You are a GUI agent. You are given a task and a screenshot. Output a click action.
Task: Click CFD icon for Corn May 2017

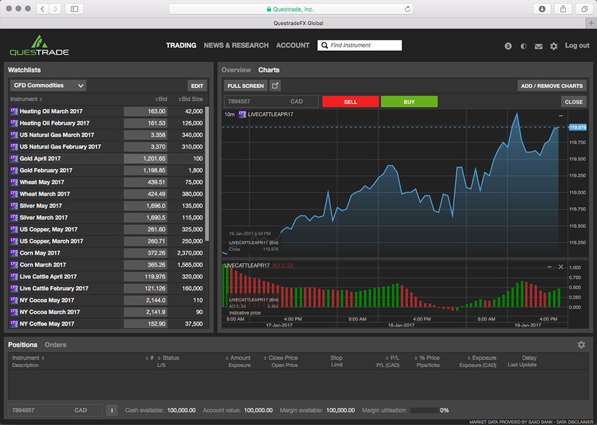pos(14,253)
